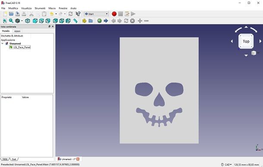
Task: Open the Start workbench selector dropdown
Action: pos(96,14)
